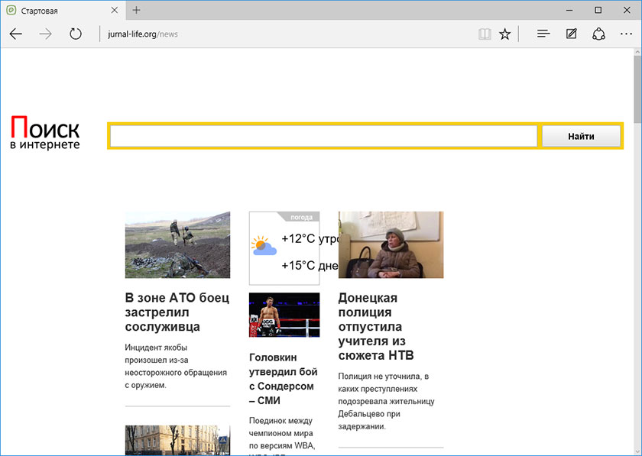Screen dimensions: 642x456
Task: Open headline В зоне АТО боец застрелил сослуживца
Action: point(177,312)
